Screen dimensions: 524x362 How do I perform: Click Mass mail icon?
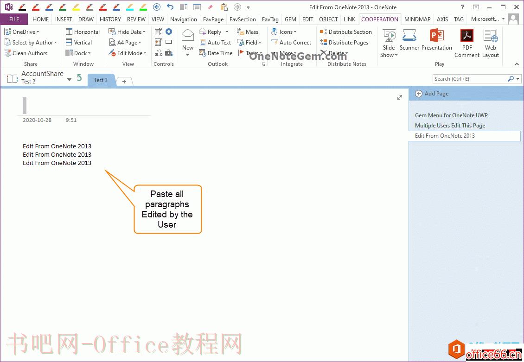247,32
